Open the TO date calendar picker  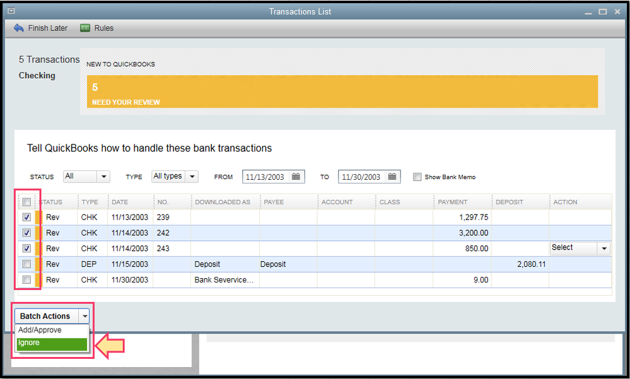pos(392,177)
